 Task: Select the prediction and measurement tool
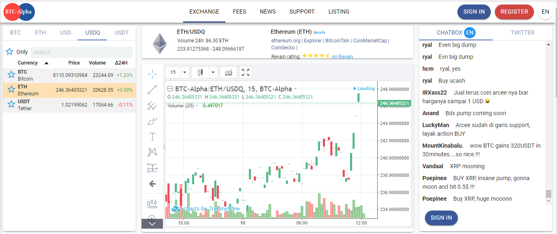click(152, 168)
